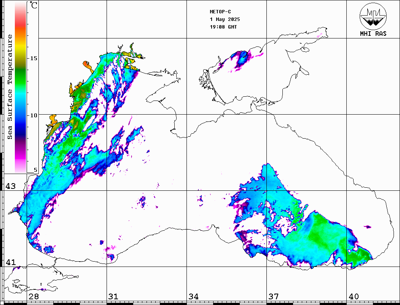Click the longitude 28 label

tap(33, 297)
